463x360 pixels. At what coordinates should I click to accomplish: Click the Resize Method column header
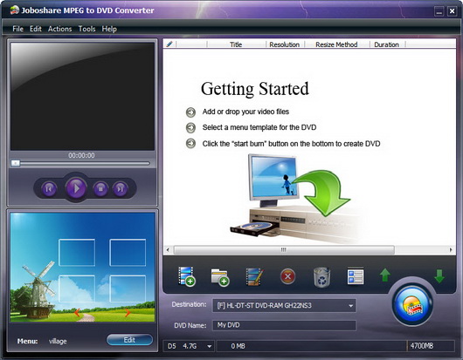point(336,44)
